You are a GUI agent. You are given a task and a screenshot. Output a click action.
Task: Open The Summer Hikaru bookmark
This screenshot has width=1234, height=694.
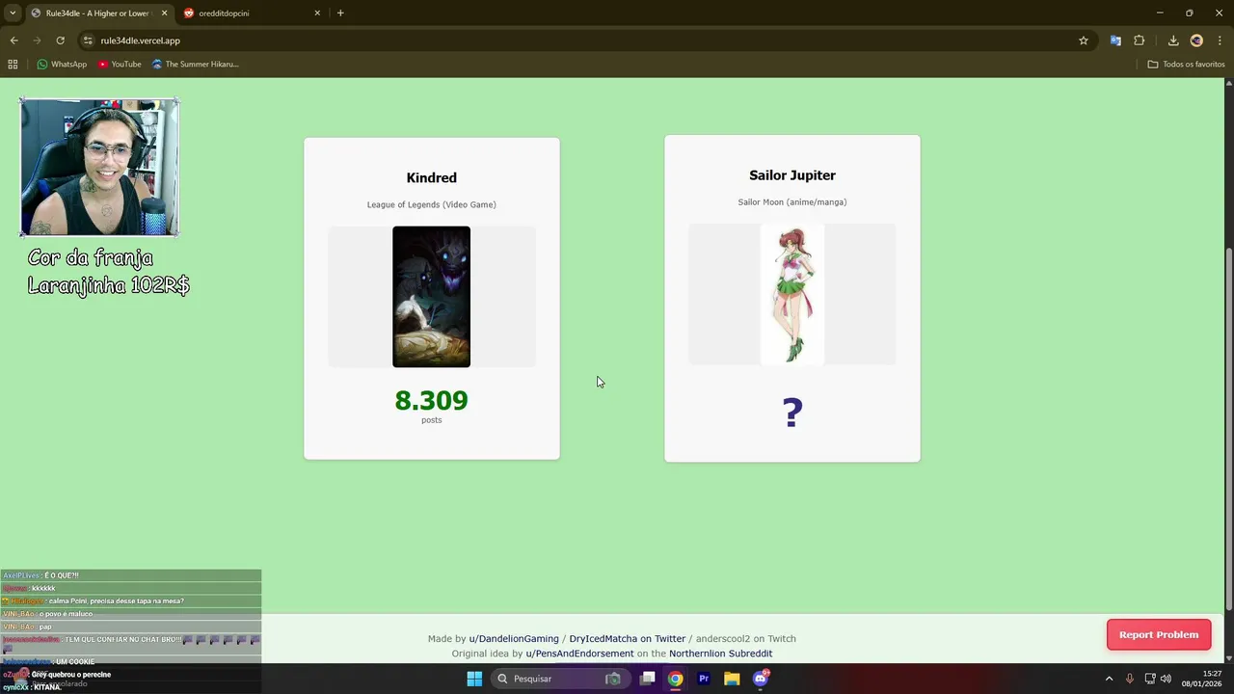(x=196, y=65)
